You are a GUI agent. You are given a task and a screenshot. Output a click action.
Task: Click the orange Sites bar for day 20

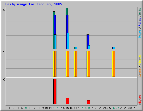pyautogui.click(x=89, y=64)
